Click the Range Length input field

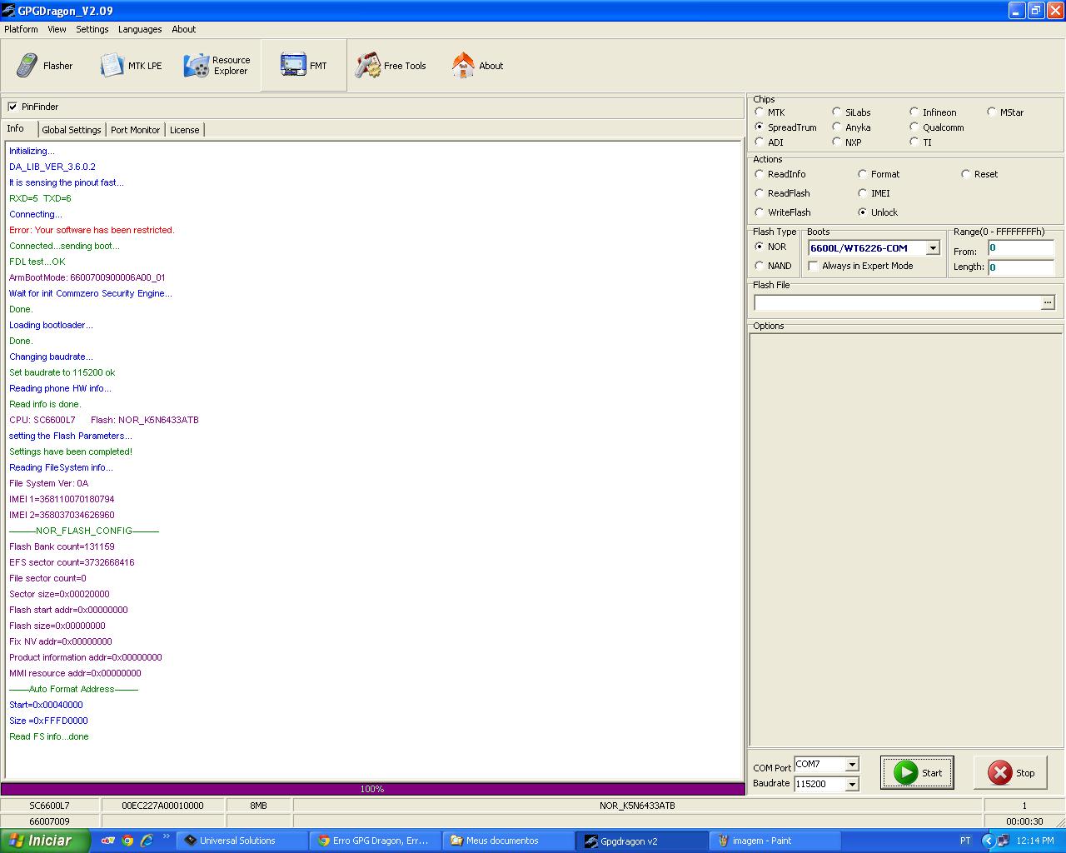click(x=1020, y=267)
